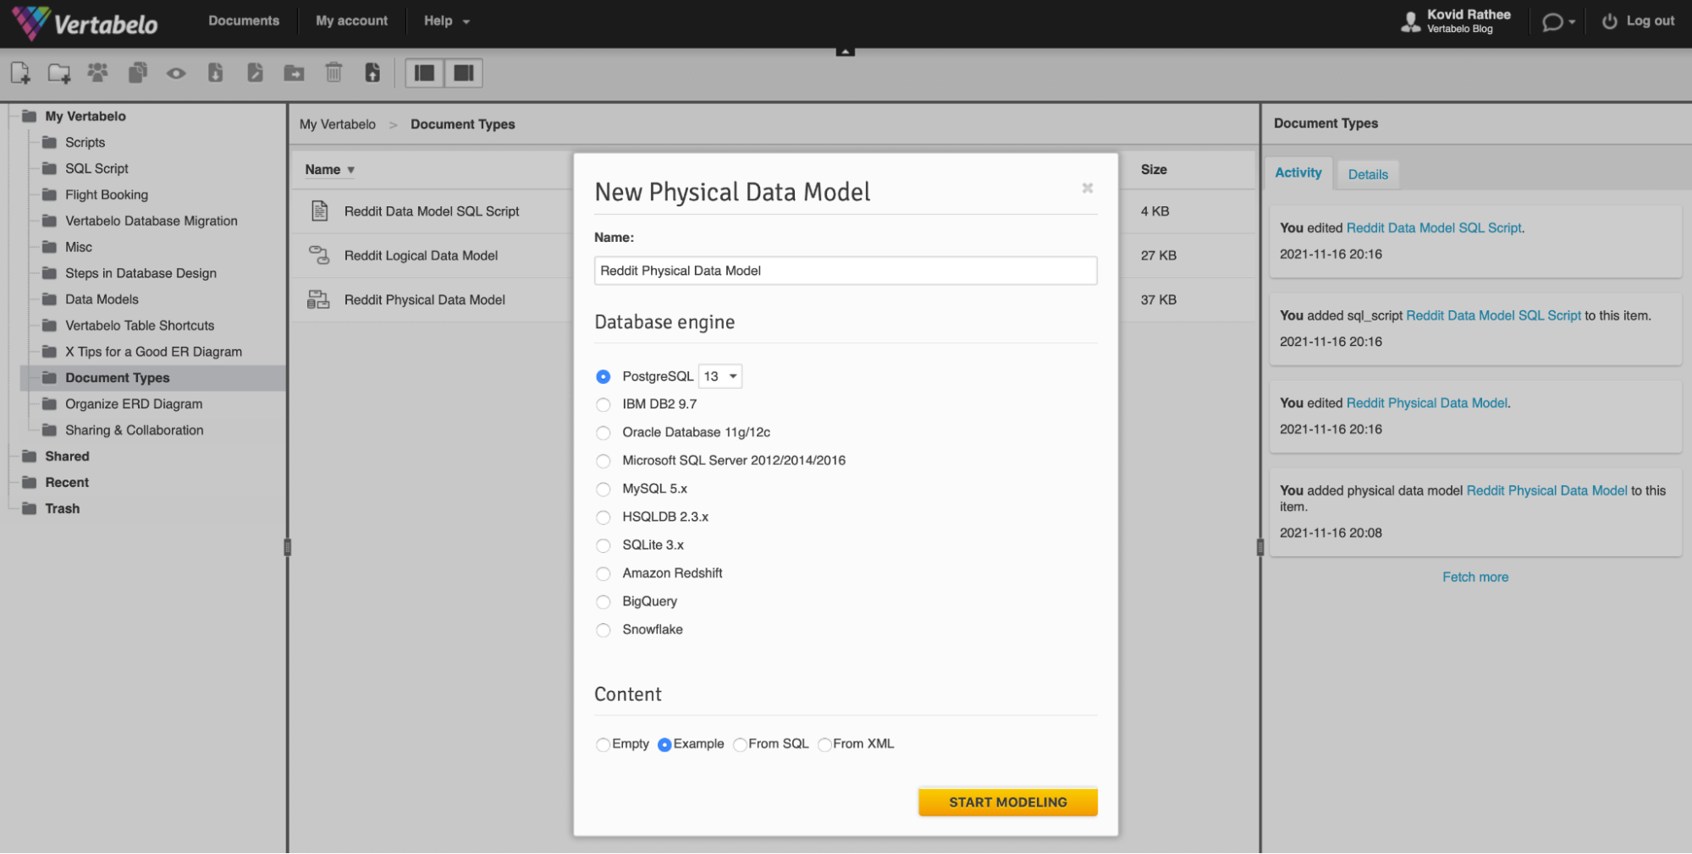Switch to the Activity tab
This screenshot has width=1692, height=854.
tap(1298, 172)
